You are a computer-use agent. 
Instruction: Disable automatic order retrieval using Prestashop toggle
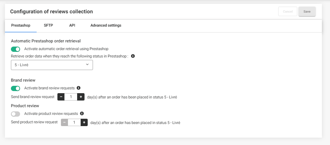[x=15, y=49]
